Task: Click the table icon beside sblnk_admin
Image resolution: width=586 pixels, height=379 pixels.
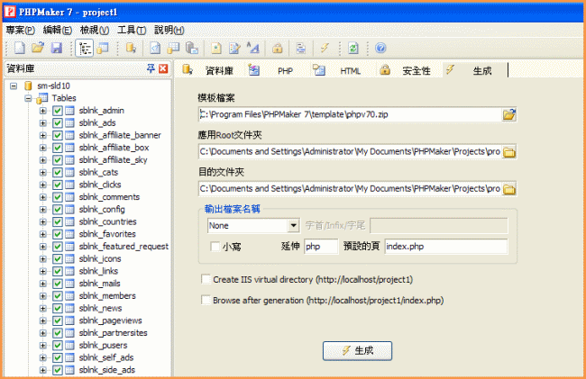Action: 69,111
